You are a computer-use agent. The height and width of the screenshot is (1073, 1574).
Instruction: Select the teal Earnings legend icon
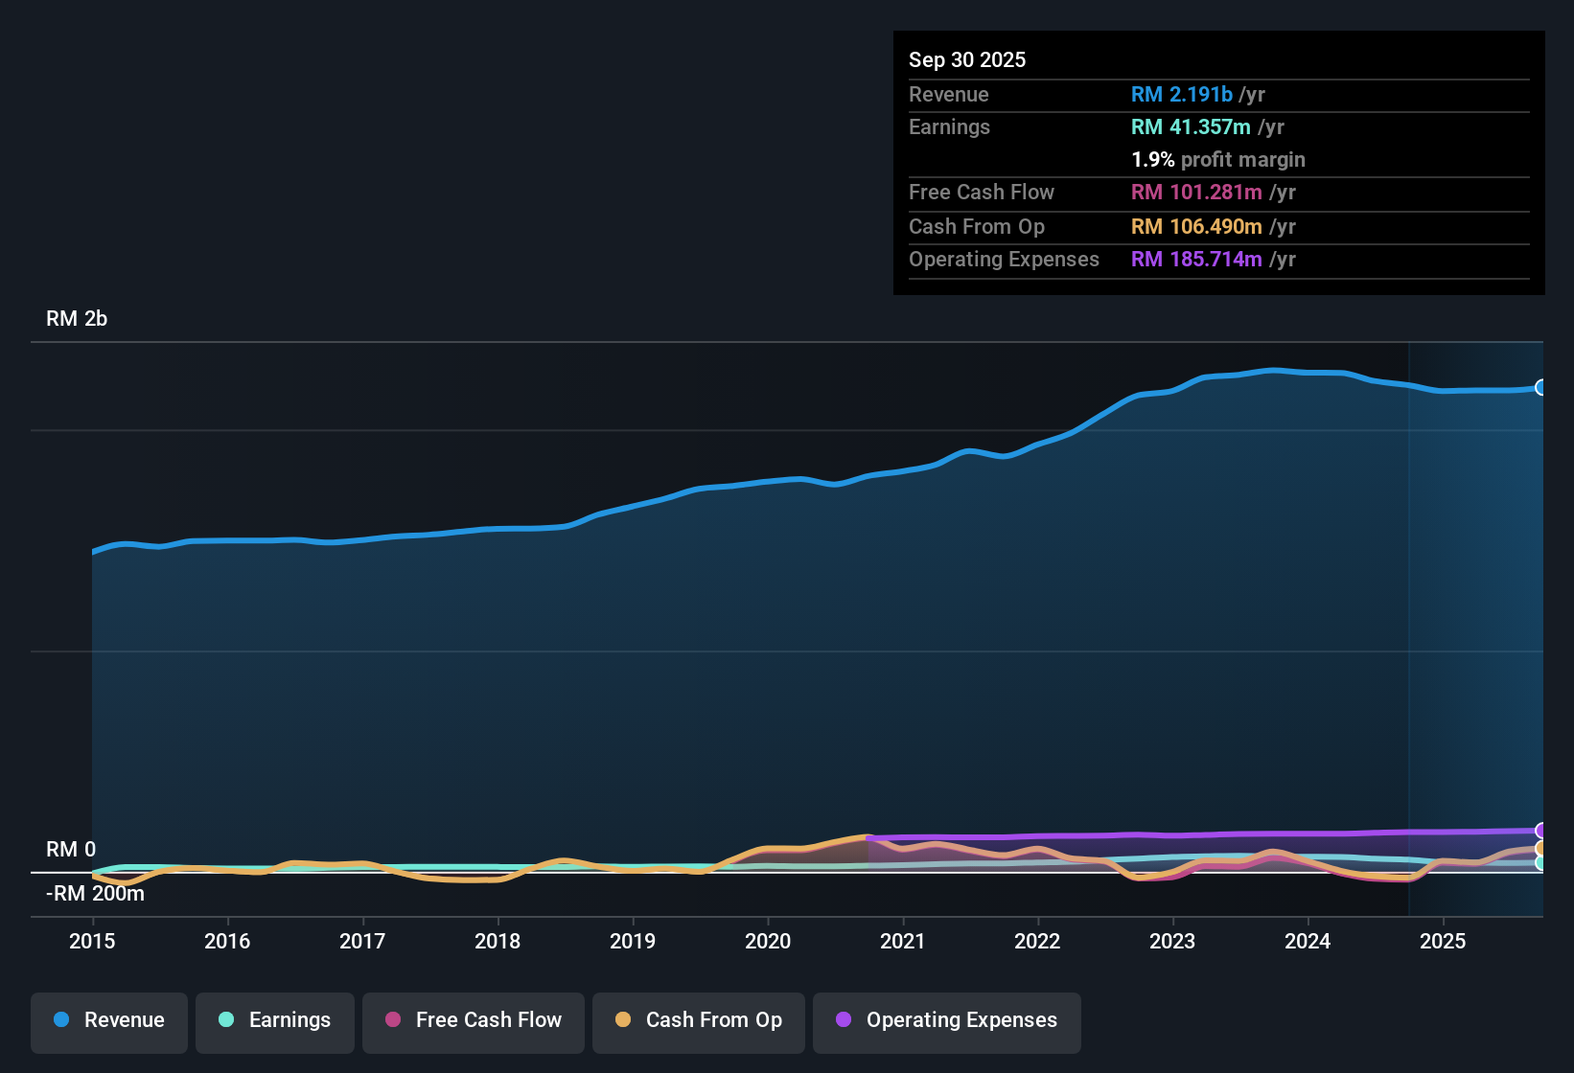(x=226, y=1020)
